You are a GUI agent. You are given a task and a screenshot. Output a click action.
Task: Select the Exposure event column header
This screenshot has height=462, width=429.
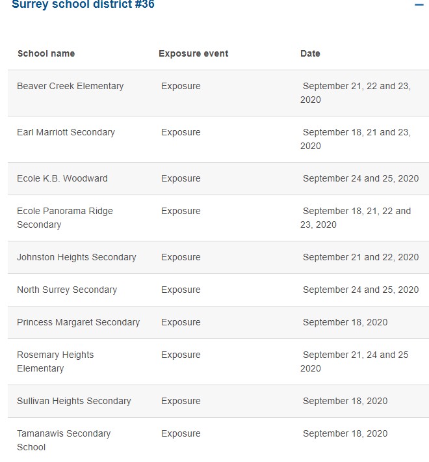(193, 53)
